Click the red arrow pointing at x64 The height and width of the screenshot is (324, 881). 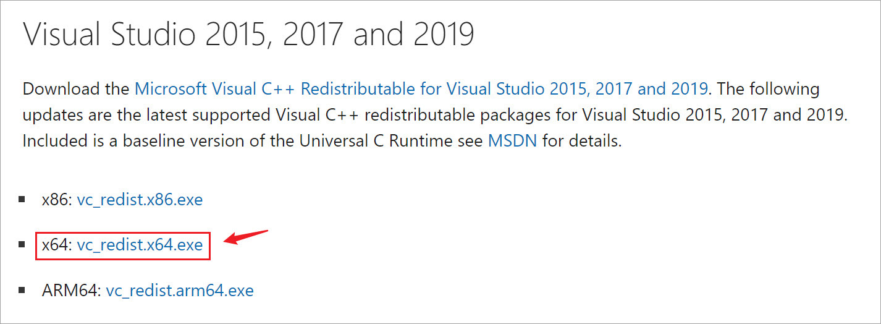point(245,237)
